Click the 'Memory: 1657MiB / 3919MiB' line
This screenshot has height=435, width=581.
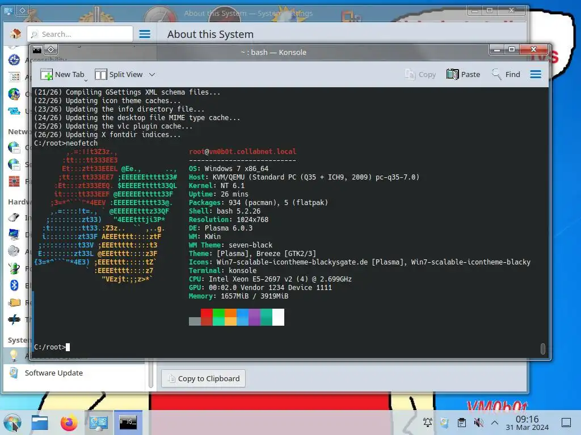coord(239,296)
